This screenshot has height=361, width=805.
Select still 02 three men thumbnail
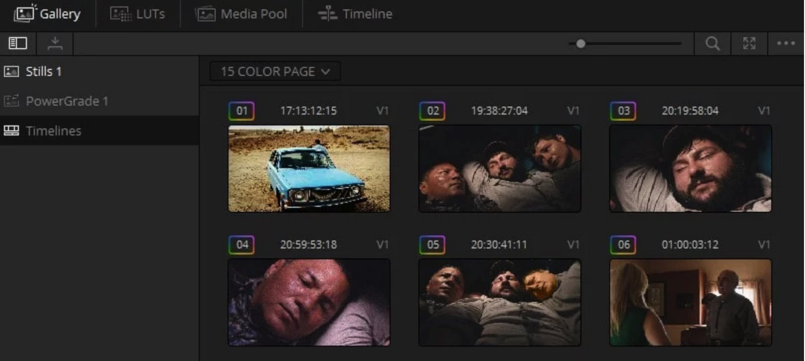point(500,169)
